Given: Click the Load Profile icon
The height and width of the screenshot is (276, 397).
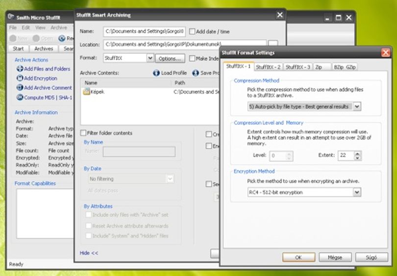Looking at the screenshot, I should 156,73.
